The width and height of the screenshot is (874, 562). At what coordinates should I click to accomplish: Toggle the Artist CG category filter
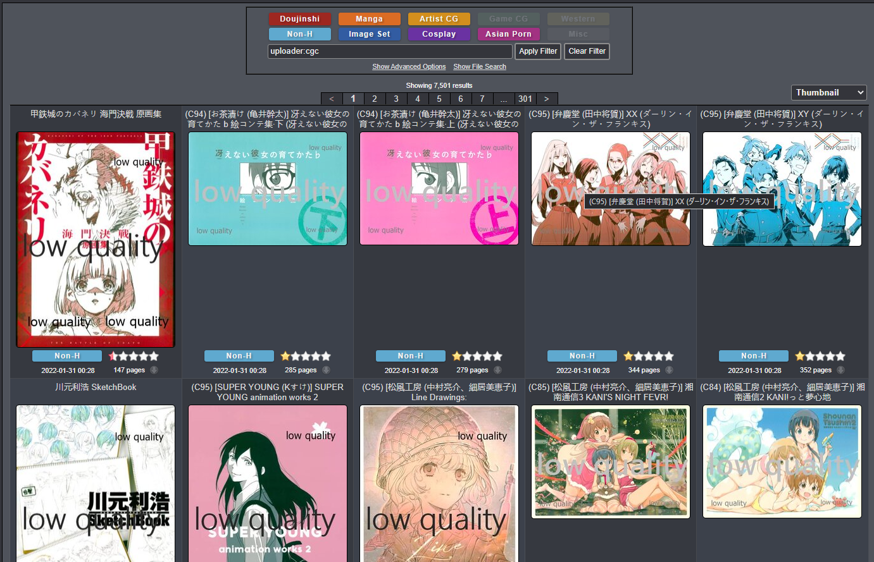[439, 19]
